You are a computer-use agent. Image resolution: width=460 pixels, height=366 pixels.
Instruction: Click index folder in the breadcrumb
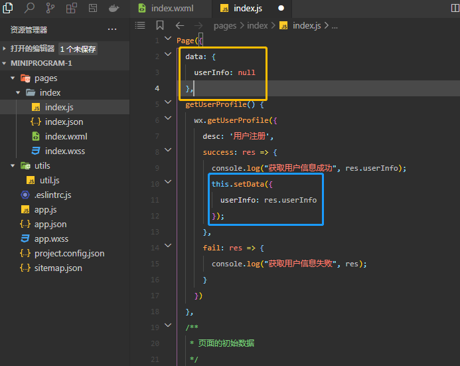[258, 26]
